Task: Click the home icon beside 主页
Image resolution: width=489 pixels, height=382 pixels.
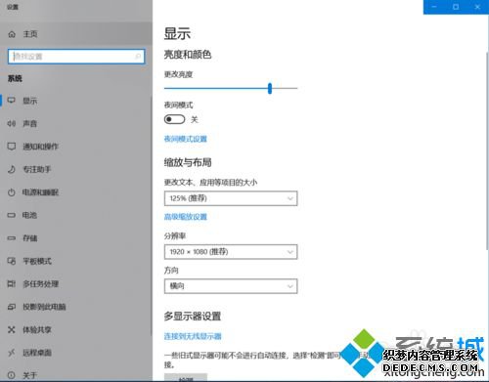Action: point(12,34)
